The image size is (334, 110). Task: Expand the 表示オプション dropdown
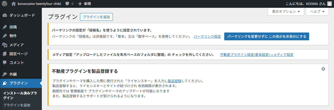pyautogui.click(x=286, y=12)
